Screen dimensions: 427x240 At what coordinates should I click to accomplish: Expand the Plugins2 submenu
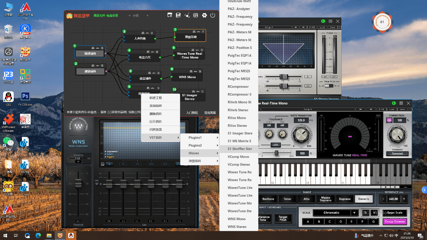coord(200,145)
